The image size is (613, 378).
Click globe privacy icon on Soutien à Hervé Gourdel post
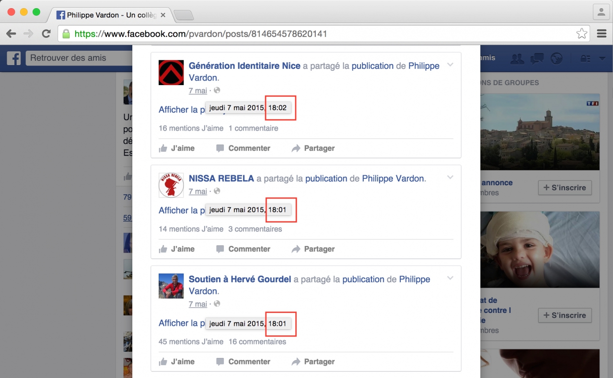coord(217,304)
